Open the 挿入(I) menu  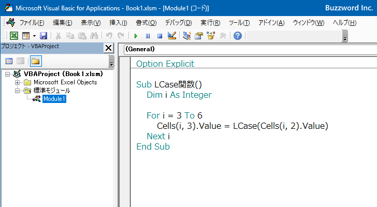118,23
